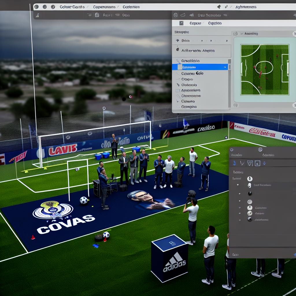
Task: Click the square frame tool icon
Action: click(257, 163)
